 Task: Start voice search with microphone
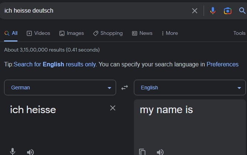tap(213, 11)
